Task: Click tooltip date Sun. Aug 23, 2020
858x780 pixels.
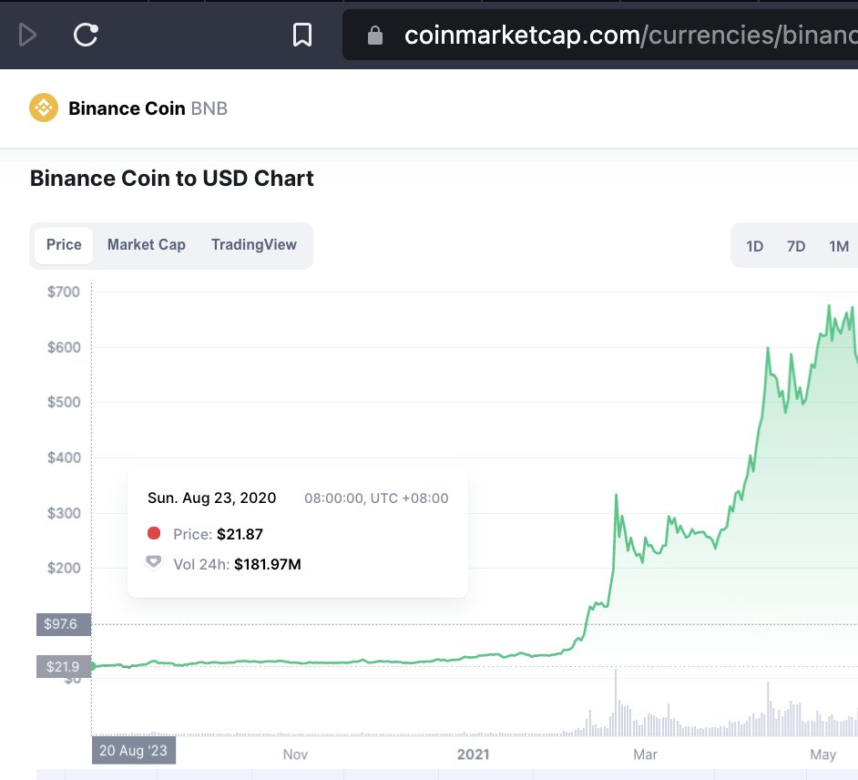Action: point(211,498)
